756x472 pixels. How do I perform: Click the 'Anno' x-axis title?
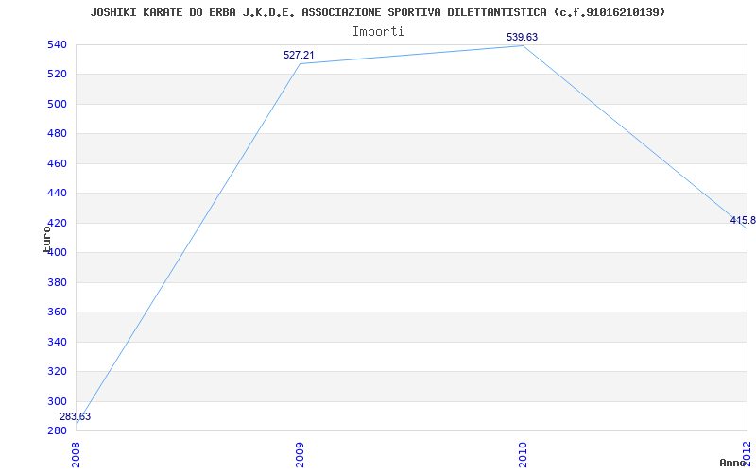(733, 463)
